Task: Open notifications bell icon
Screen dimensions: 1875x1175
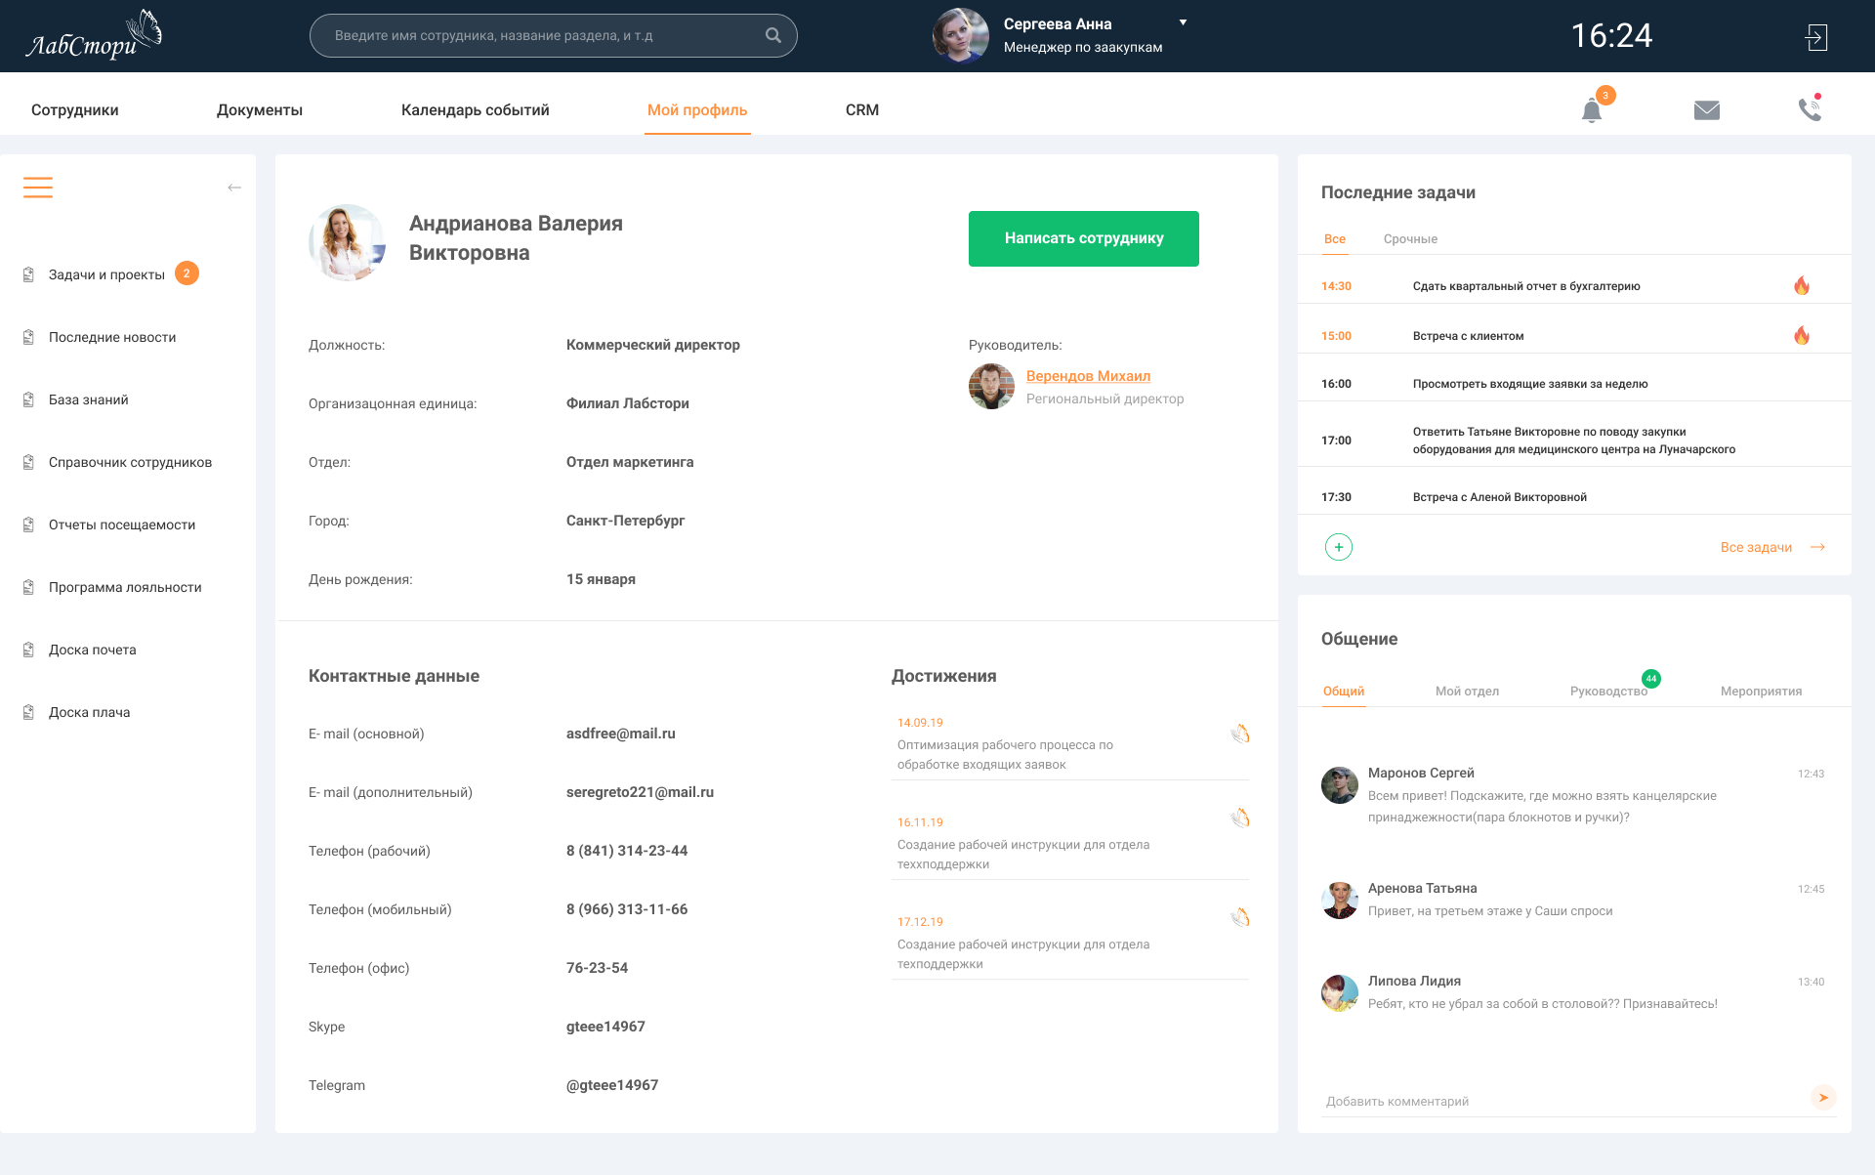Action: (1592, 110)
